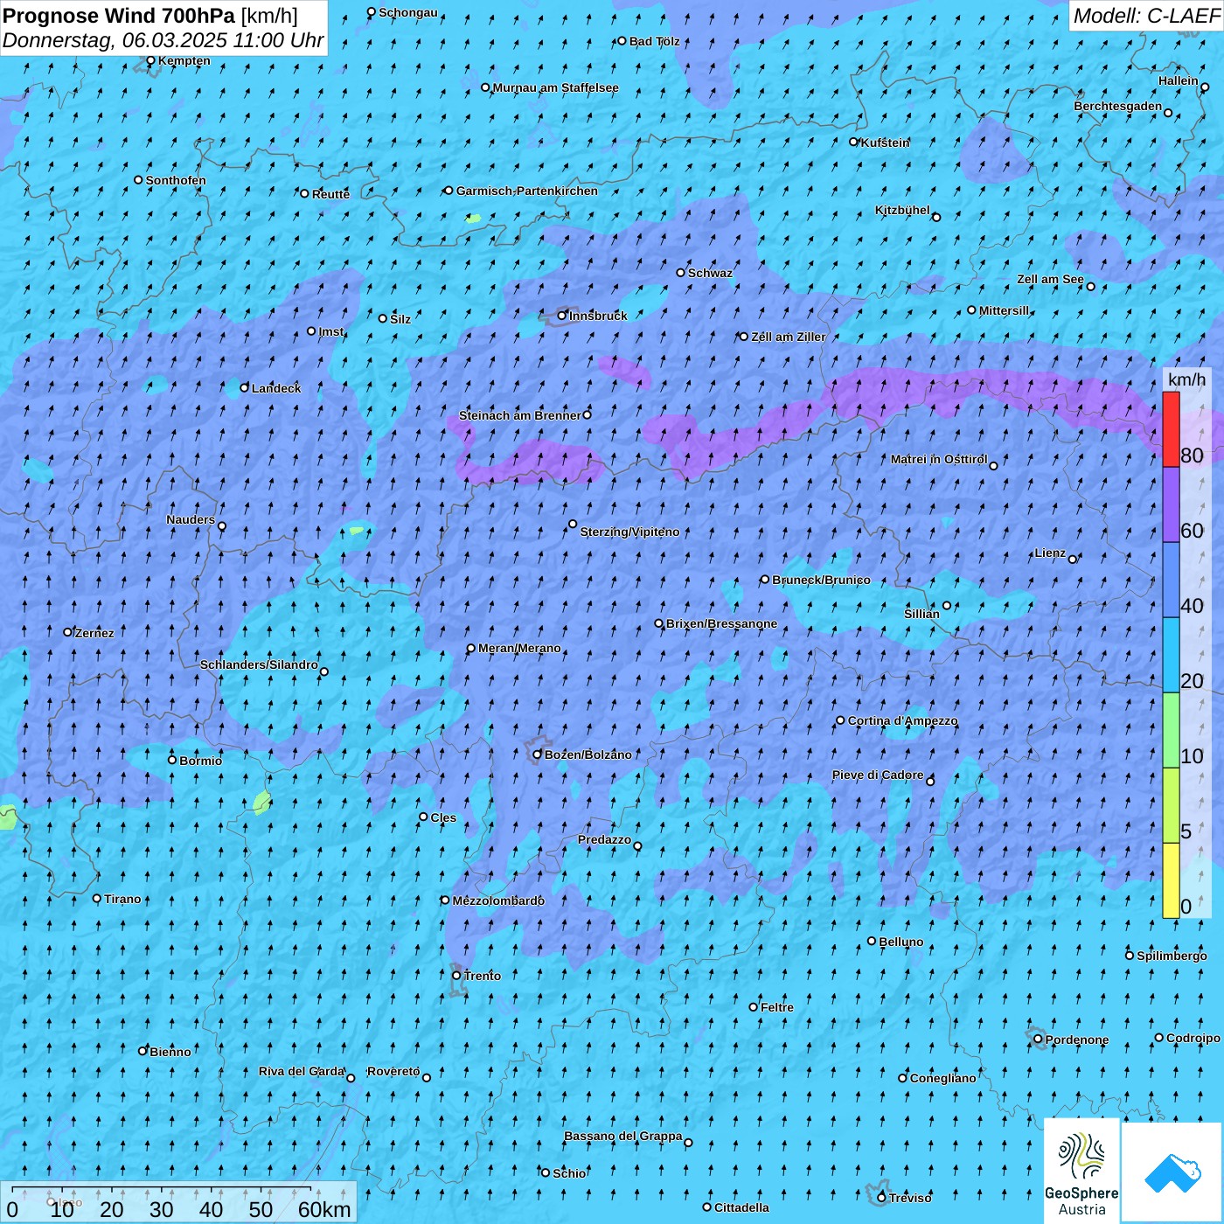Viewport: 1224px width, 1224px height.
Task: Select the red swatch above 80 km/h
Action: pos(1171,429)
